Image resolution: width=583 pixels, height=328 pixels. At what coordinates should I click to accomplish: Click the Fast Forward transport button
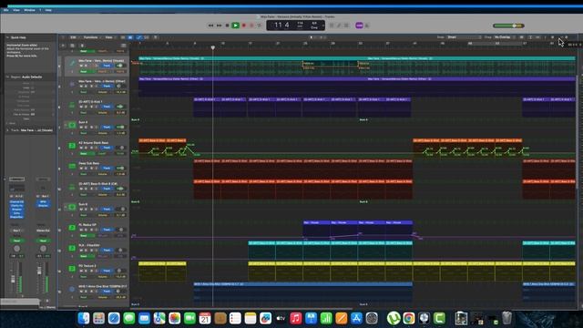219,26
